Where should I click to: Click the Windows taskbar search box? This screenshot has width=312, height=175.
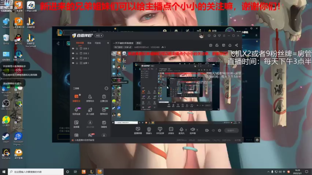pyautogui.click(x=36, y=171)
